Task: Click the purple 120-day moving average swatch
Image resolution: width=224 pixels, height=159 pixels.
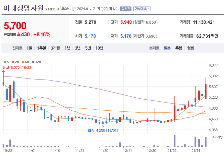Action: tap(33, 62)
